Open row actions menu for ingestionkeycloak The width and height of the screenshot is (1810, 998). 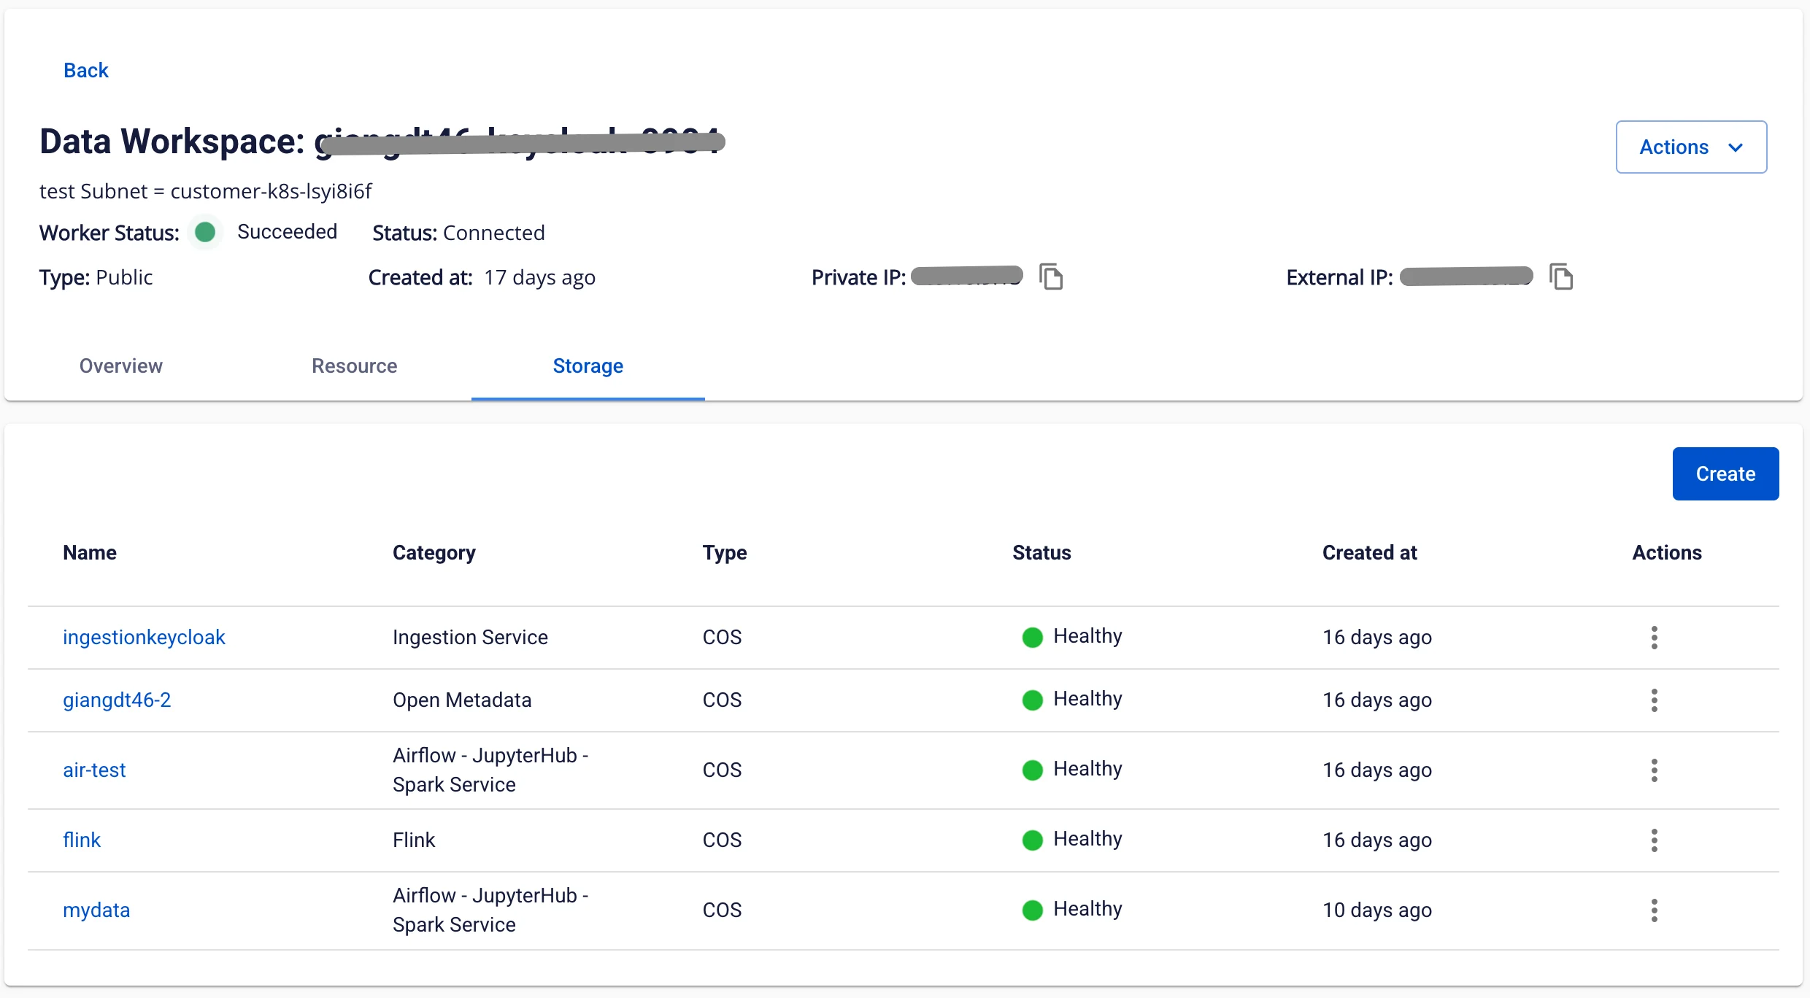tap(1655, 638)
